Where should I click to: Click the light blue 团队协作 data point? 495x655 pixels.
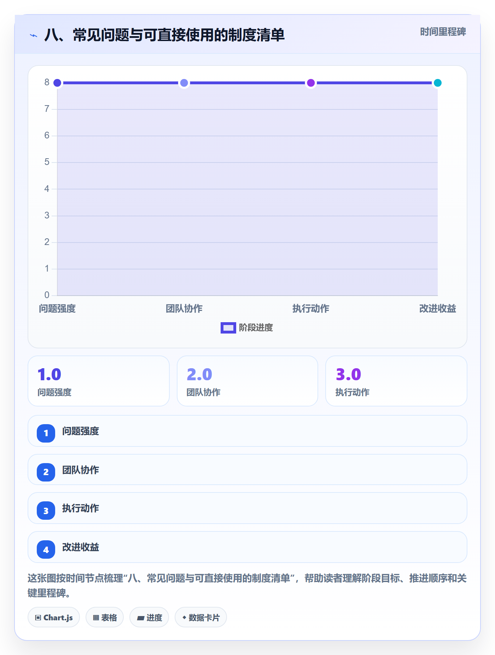tap(184, 83)
